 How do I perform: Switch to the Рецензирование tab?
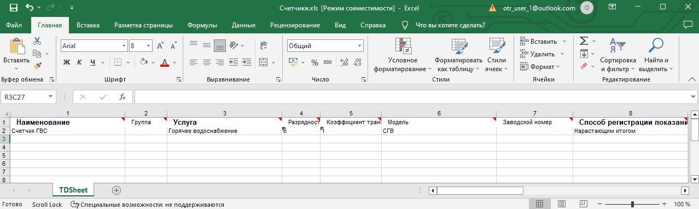pyautogui.click(x=295, y=25)
